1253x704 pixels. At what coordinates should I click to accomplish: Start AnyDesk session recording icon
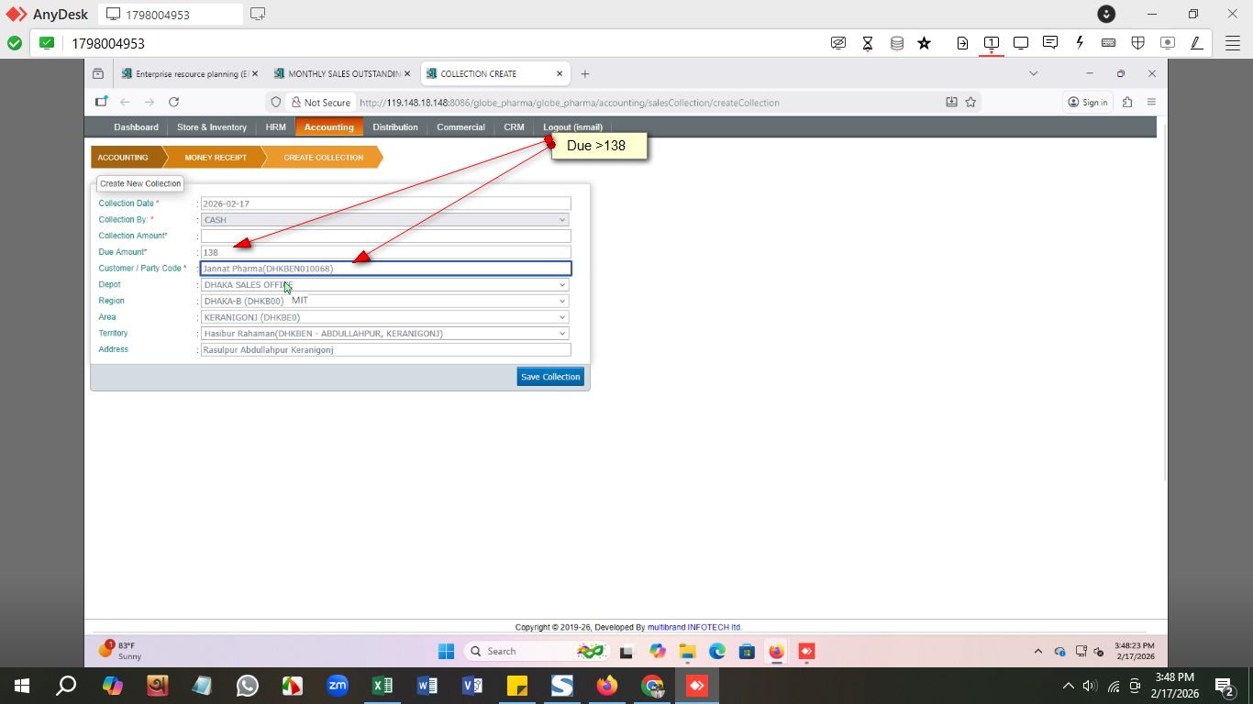(x=1168, y=43)
